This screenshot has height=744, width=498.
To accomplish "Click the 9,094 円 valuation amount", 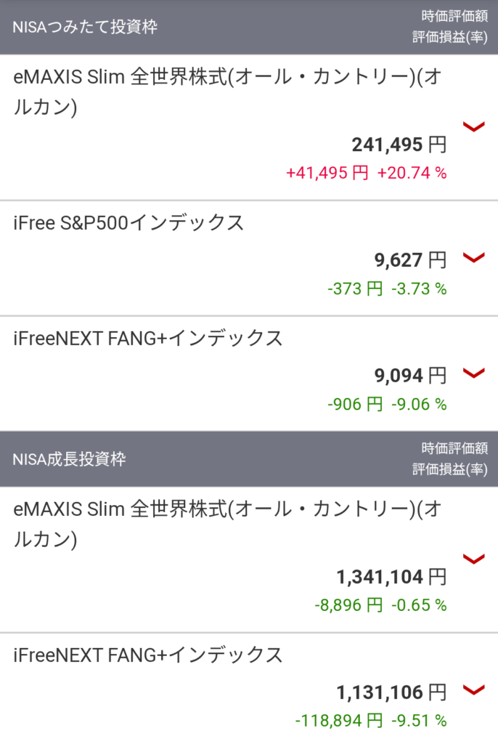I will (x=410, y=376).
